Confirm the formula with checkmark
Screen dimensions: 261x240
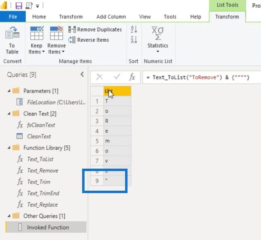tap(117, 77)
